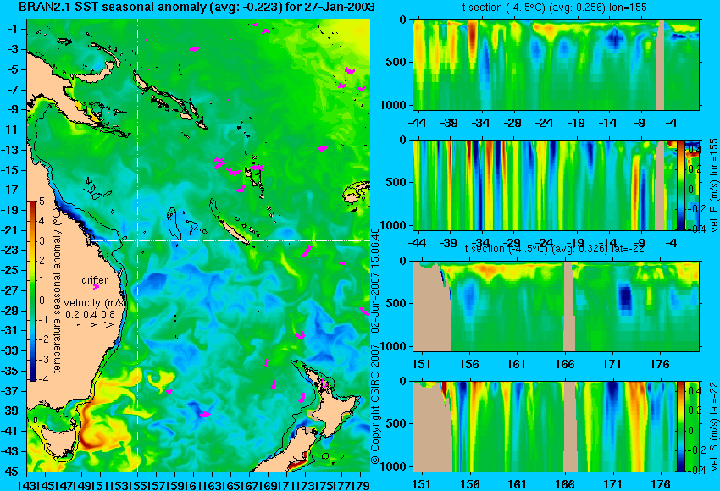Click the '500' depth label of lat=-22 temperature section

(396, 303)
